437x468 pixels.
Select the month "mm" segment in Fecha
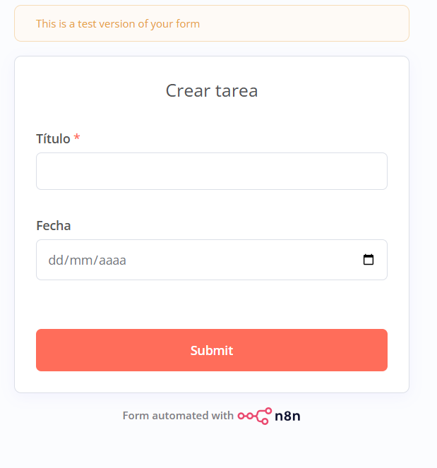coord(79,260)
